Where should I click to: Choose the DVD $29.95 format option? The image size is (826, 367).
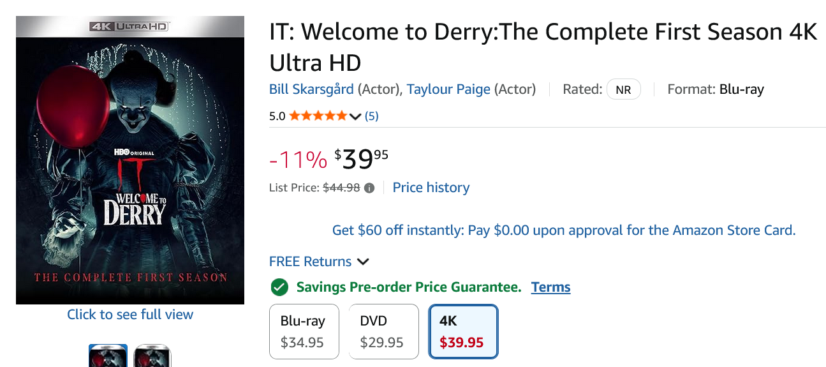383,331
